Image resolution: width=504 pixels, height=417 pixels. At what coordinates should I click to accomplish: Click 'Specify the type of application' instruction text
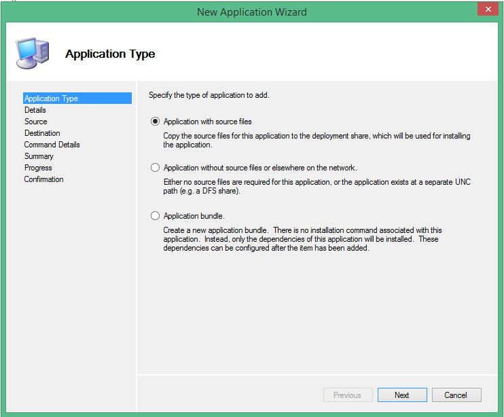pos(209,95)
